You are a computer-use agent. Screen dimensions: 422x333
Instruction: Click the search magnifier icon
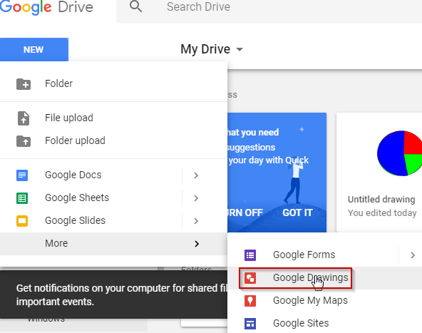click(x=135, y=6)
